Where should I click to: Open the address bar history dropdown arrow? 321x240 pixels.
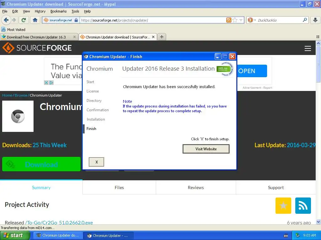241,20
